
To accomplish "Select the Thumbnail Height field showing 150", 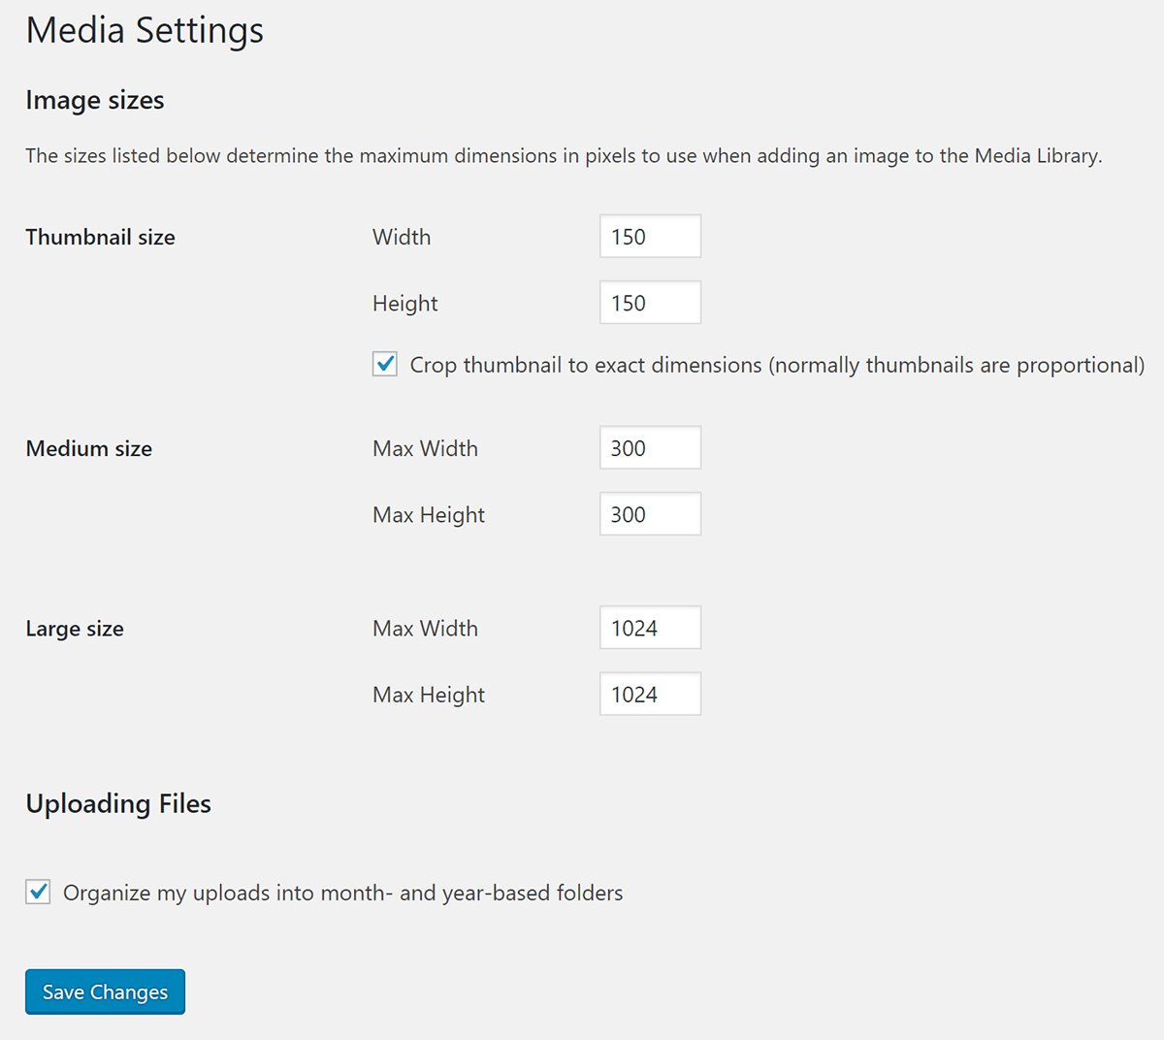I will tap(650, 302).
